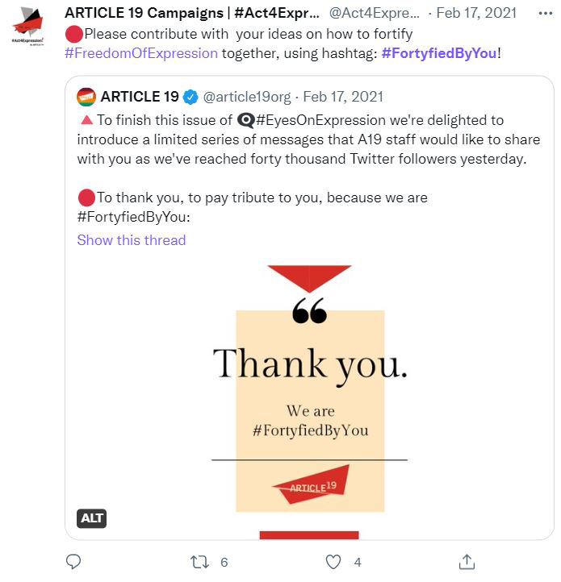Expand the thread via Show this thread
This screenshot has width=561, height=582.
pos(132,240)
